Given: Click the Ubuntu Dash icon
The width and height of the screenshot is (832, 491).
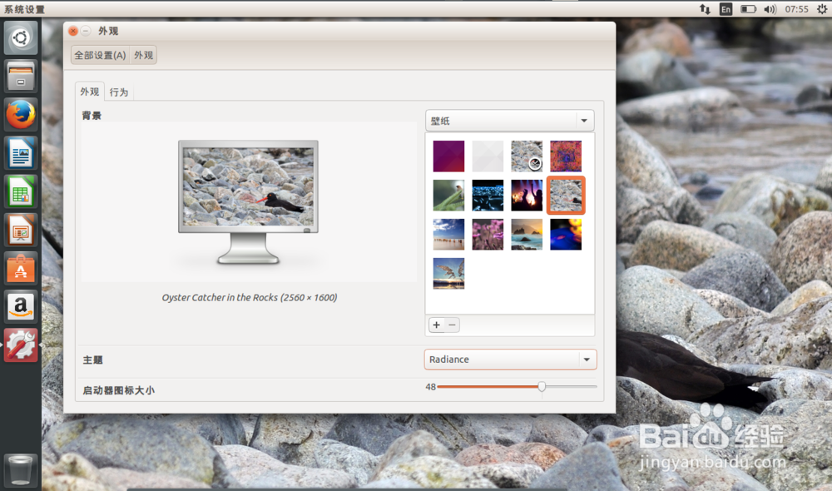Looking at the screenshot, I should (x=20, y=37).
